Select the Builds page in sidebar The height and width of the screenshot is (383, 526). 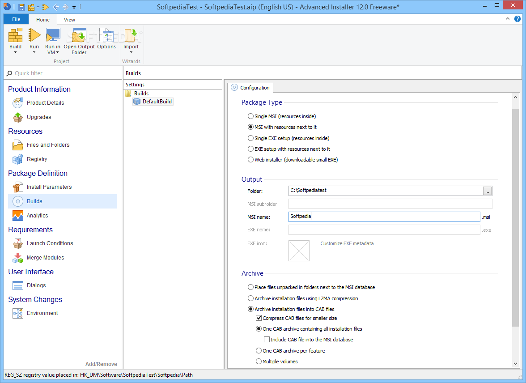click(x=63, y=201)
